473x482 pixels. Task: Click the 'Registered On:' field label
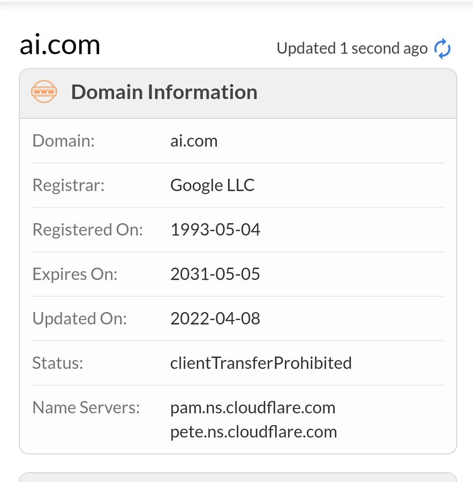(88, 230)
